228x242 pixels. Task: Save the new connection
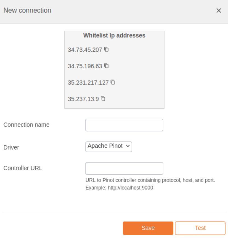(x=148, y=228)
